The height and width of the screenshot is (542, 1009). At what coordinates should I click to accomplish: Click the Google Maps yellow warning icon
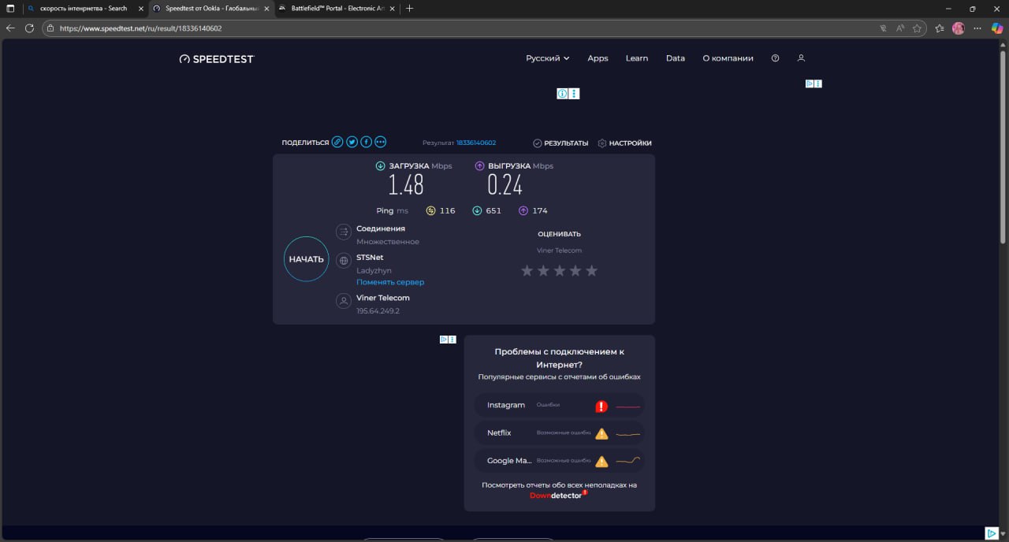pos(601,462)
